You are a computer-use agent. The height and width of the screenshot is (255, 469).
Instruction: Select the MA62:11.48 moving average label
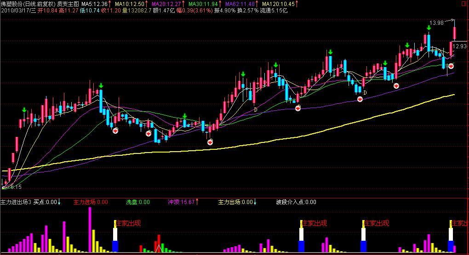240,4
